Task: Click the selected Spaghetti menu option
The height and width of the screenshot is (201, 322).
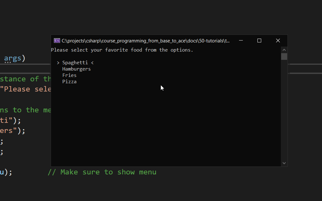Action: point(75,63)
